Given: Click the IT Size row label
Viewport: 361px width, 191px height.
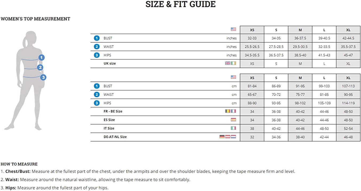Looking at the screenshot, I should click(x=109, y=128).
